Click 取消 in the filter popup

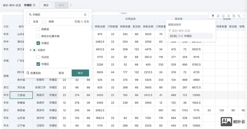click(61, 73)
